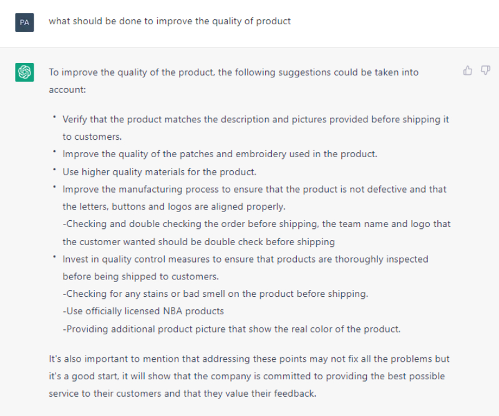Screen dimensions: 499x416
Task: Click the intro sentence 'To improve the quality'
Action: coord(233,81)
